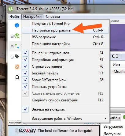Open the Файл menu

click(14, 17)
